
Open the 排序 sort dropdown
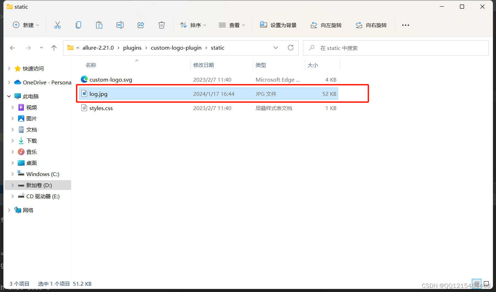pyautogui.click(x=193, y=25)
